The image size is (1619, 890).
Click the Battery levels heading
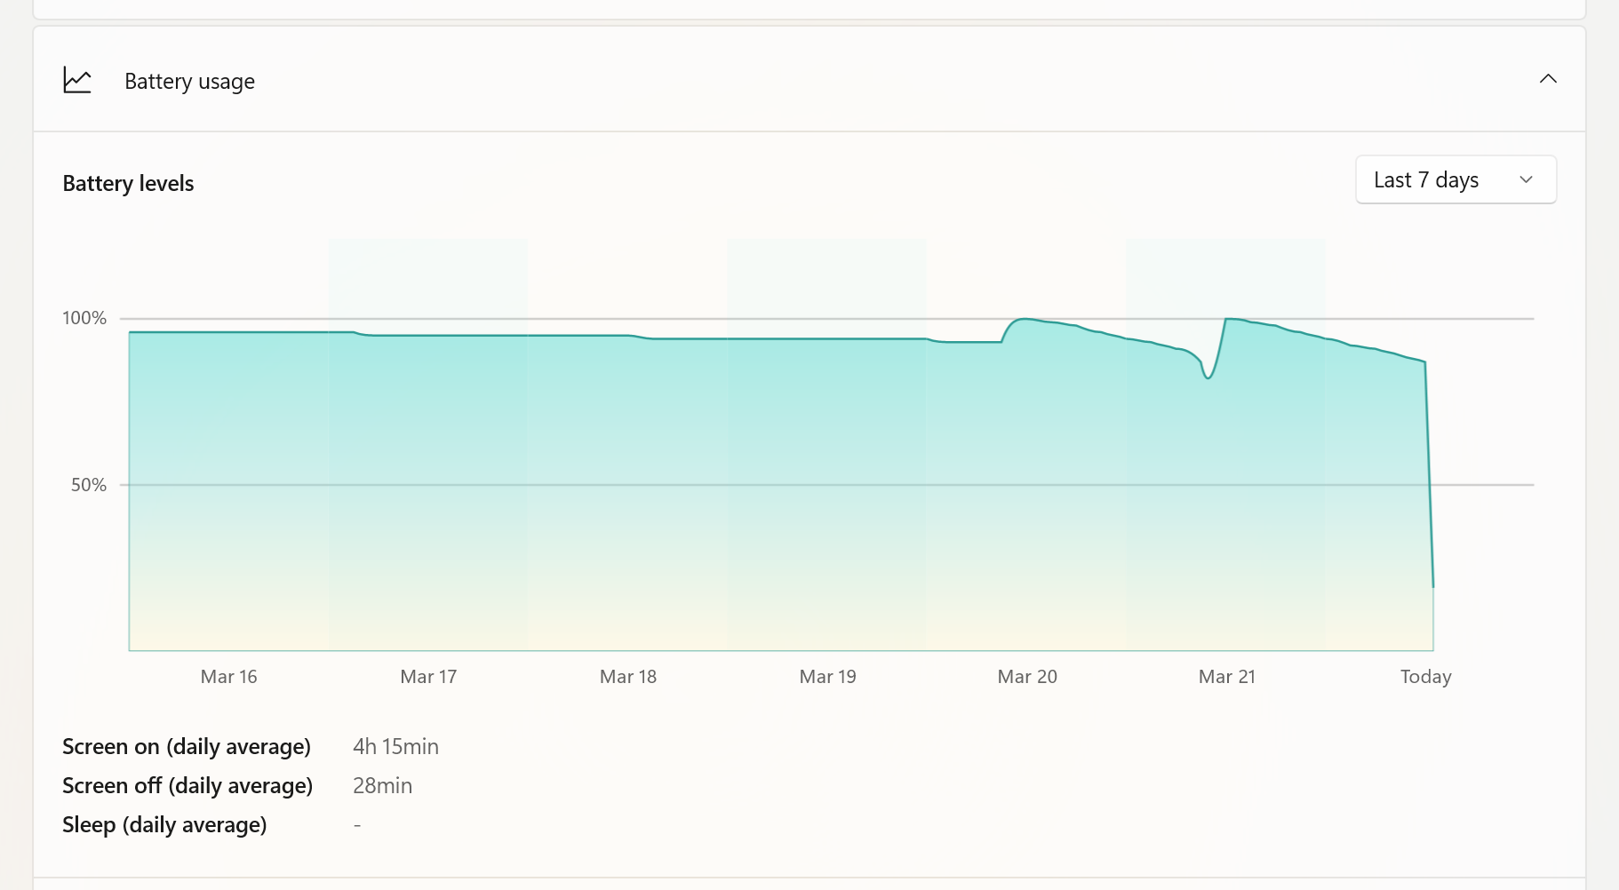[x=128, y=184]
